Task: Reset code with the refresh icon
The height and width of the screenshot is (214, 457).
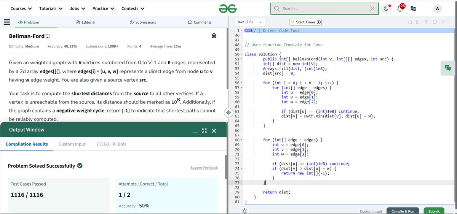Action: (x=435, y=22)
